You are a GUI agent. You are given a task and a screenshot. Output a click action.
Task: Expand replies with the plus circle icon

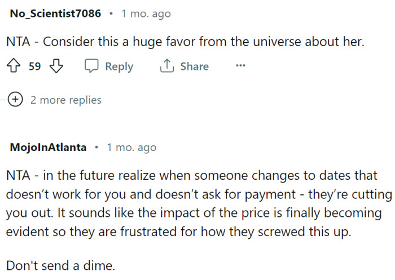click(16, 100)
